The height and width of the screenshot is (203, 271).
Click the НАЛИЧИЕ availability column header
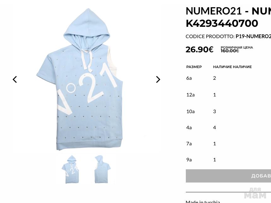pyautogui.click(x=232, y=67)
